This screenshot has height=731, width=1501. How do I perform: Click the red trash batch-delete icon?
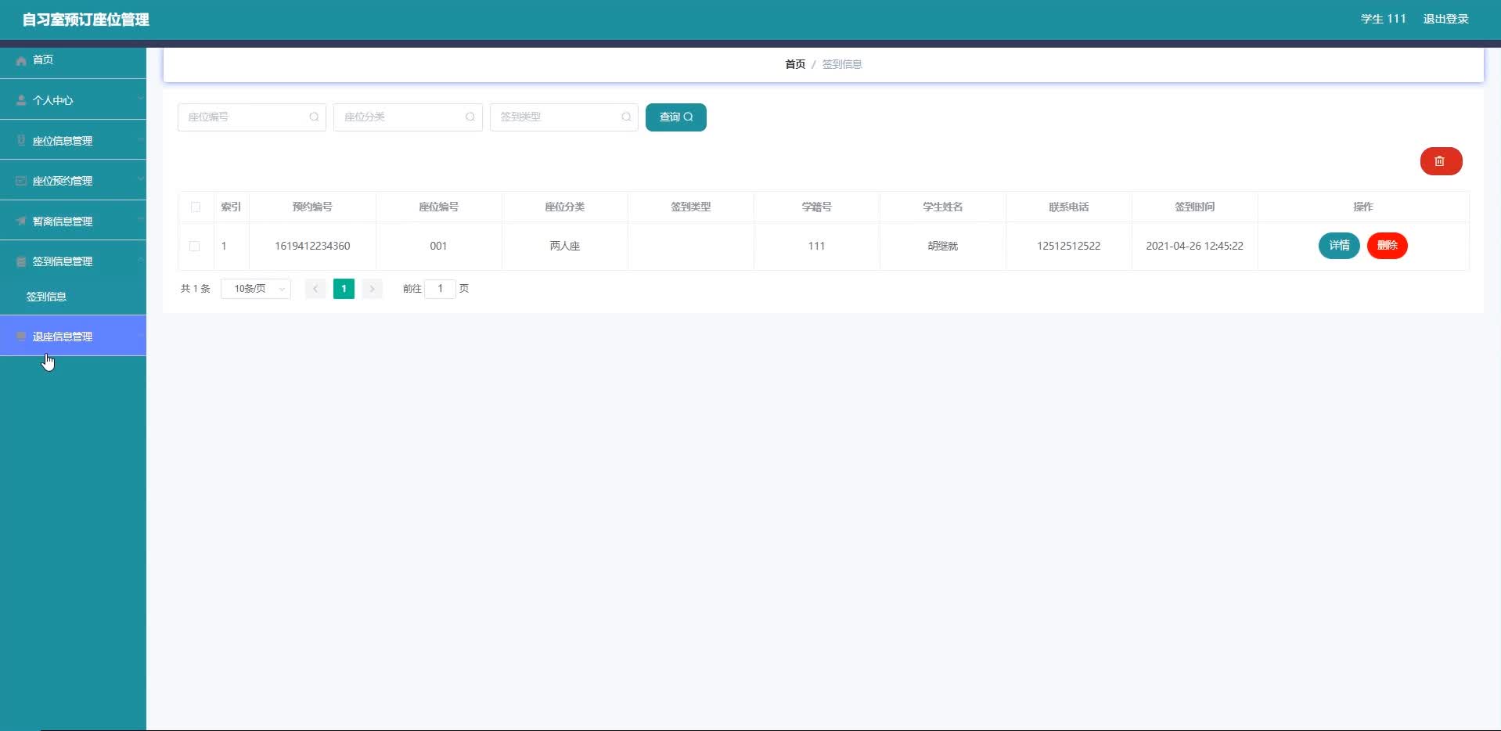tap(1440, 161)
